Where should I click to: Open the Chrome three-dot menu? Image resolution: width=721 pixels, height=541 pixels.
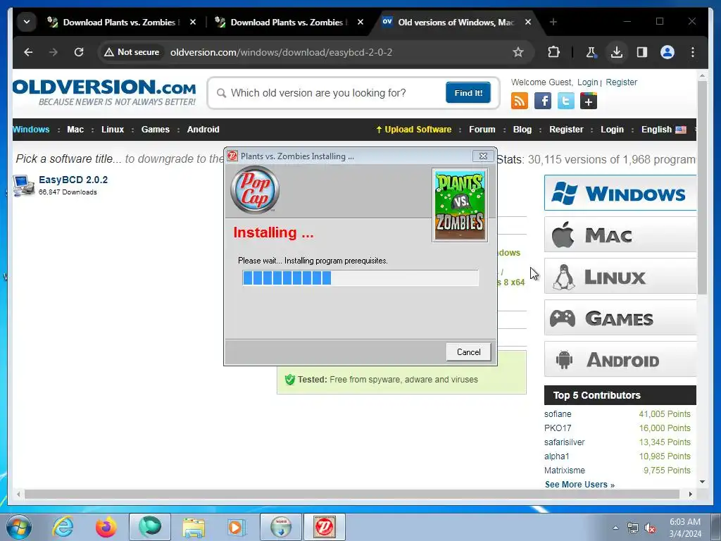click(693, 52)
